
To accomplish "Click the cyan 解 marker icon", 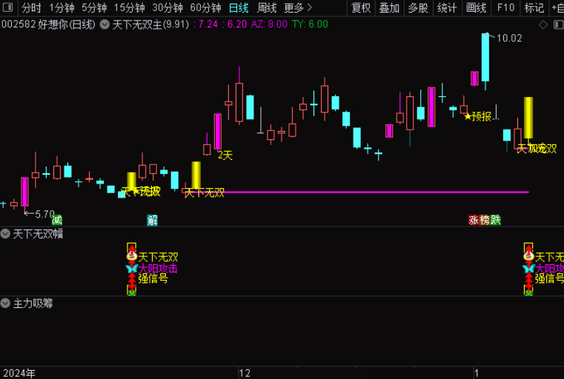I will 152,220.
